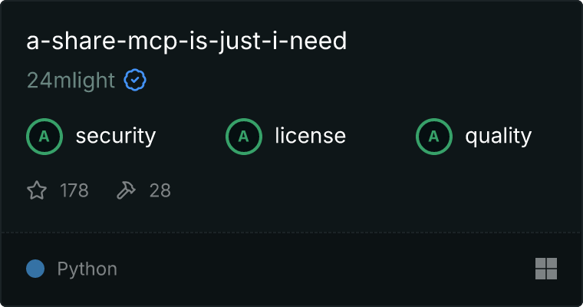This screenshot has height=307, width=583.
Task: Click the blue verified badge beside 24mlight
Action: click(x=135, y=80)
